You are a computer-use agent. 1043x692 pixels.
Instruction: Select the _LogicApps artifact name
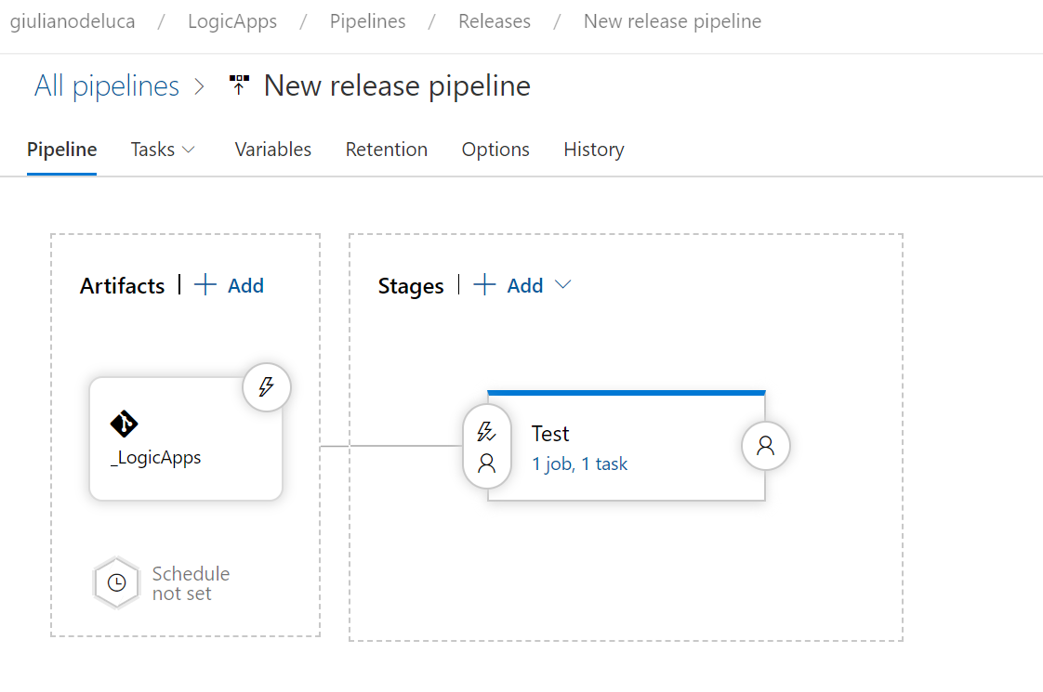155,457
